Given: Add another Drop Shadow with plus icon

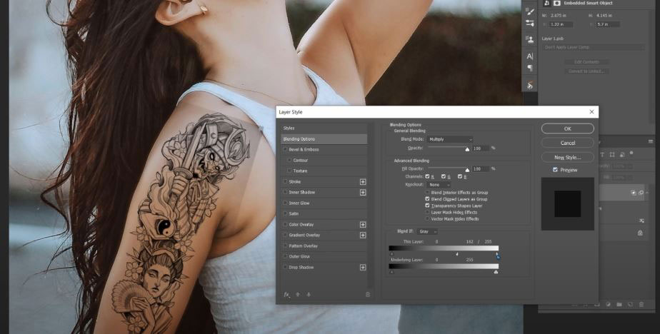Looking at the screenshot, I should coord(363,268).
